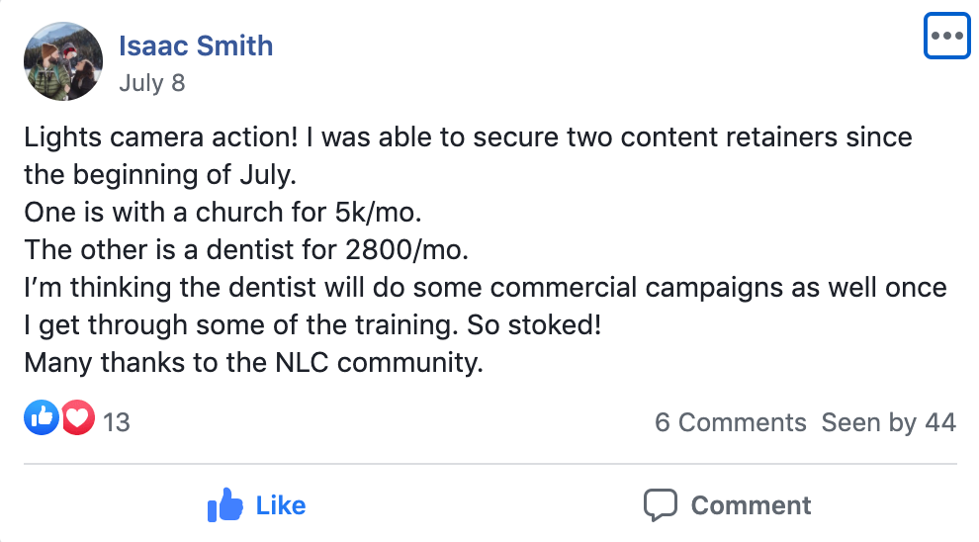Image resolution: width=979 pixels, height=542 pixels.
Task: Open the 6 Comments link
Action: 730,422
